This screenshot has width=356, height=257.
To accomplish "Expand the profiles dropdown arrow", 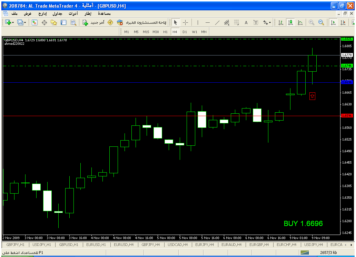I will (25, 22).
